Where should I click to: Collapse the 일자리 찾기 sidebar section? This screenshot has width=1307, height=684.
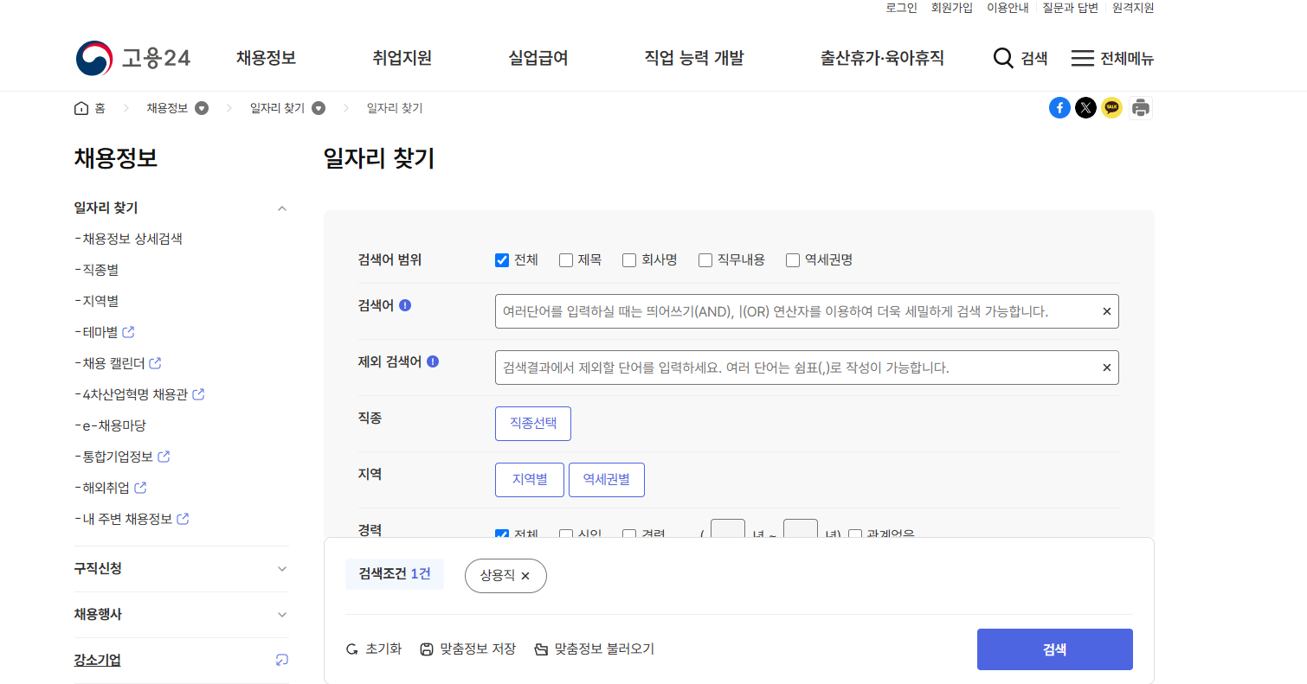tap(281, 208)
